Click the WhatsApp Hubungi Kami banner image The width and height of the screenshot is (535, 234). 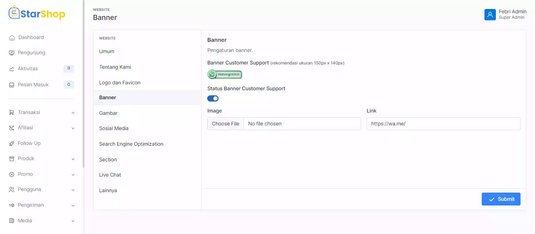tap(225, 74)
